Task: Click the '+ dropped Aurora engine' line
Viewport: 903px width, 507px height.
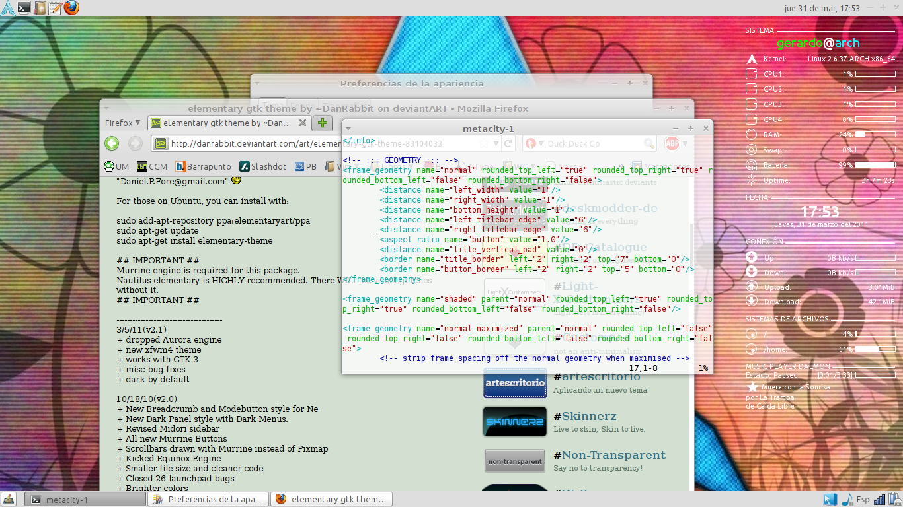Action: (169, 340)
